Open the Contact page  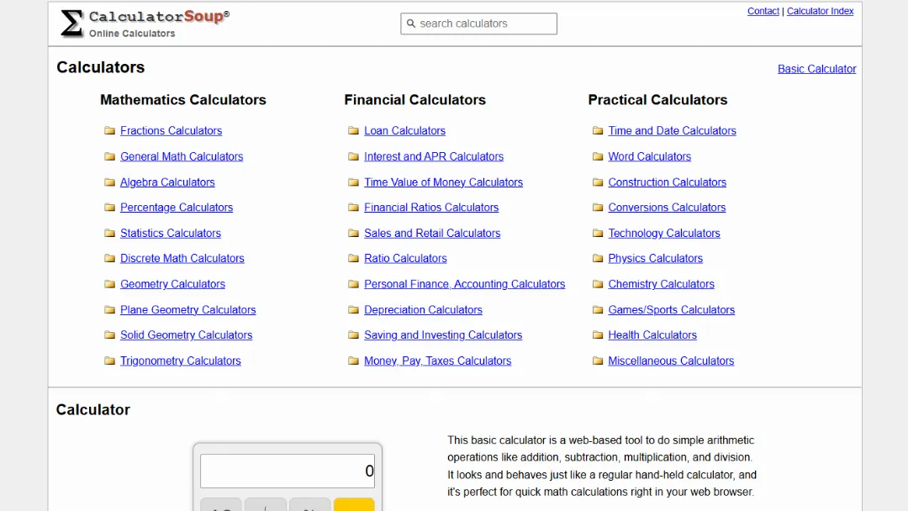[x=763, y=11]
